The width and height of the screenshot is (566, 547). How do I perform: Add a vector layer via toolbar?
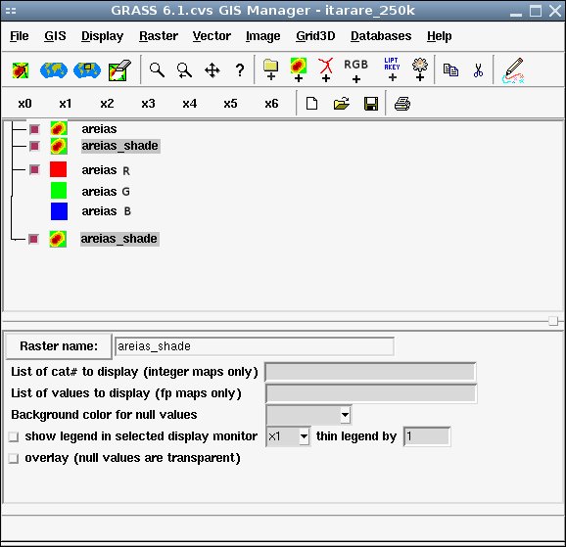click(x=326, y=70)
